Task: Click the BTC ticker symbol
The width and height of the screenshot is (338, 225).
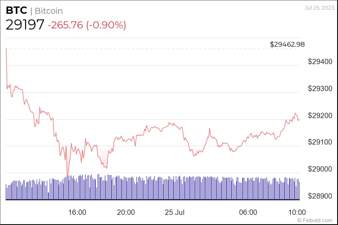Action: pos(16,11)
